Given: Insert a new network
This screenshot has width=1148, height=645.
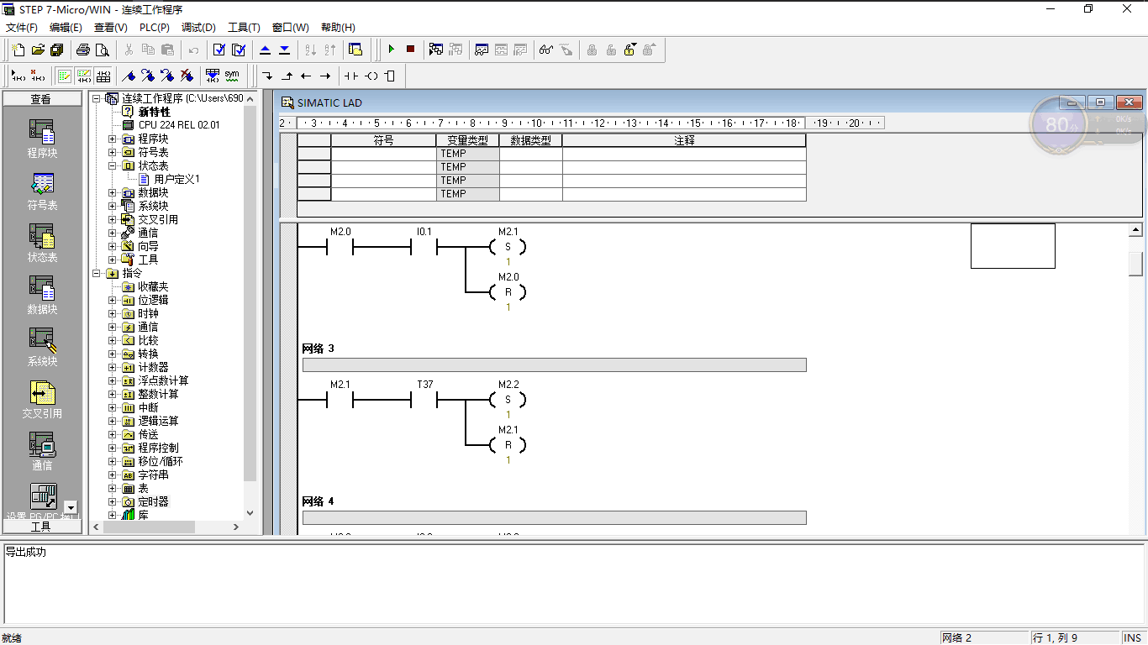Looking at the screenshot, I should coord(18,76).
